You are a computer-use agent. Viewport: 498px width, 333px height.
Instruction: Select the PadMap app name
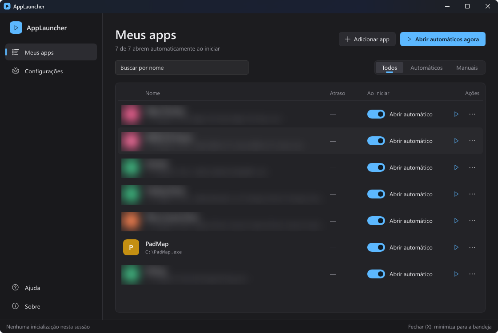[157, 244]
